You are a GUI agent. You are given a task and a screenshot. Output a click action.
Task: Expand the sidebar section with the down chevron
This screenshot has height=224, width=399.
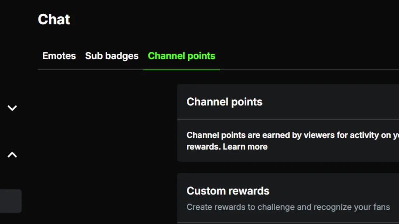coord(12,108)
